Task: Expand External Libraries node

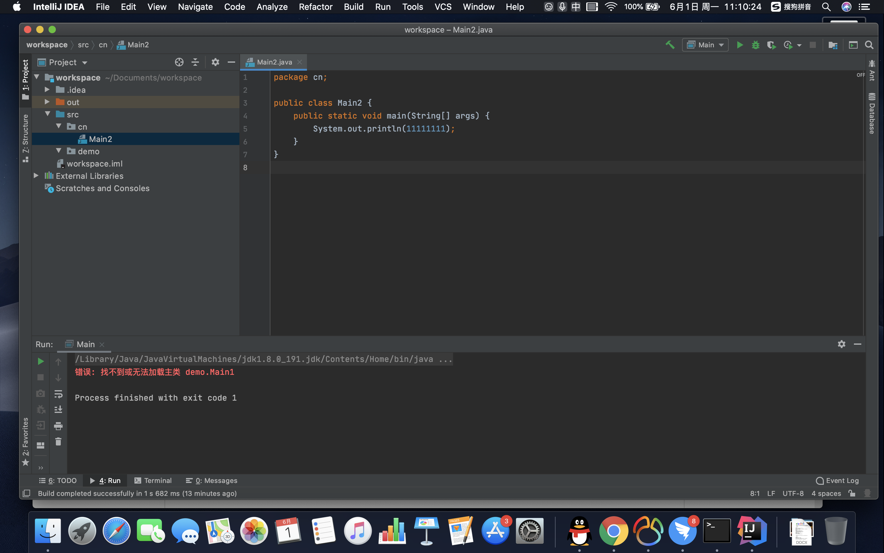Action: click(x=36, y=175)
